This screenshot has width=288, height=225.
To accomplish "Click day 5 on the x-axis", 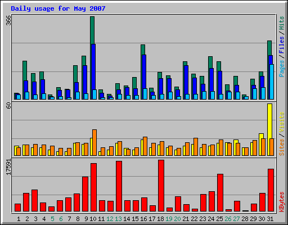I will [x=52, y=219].
